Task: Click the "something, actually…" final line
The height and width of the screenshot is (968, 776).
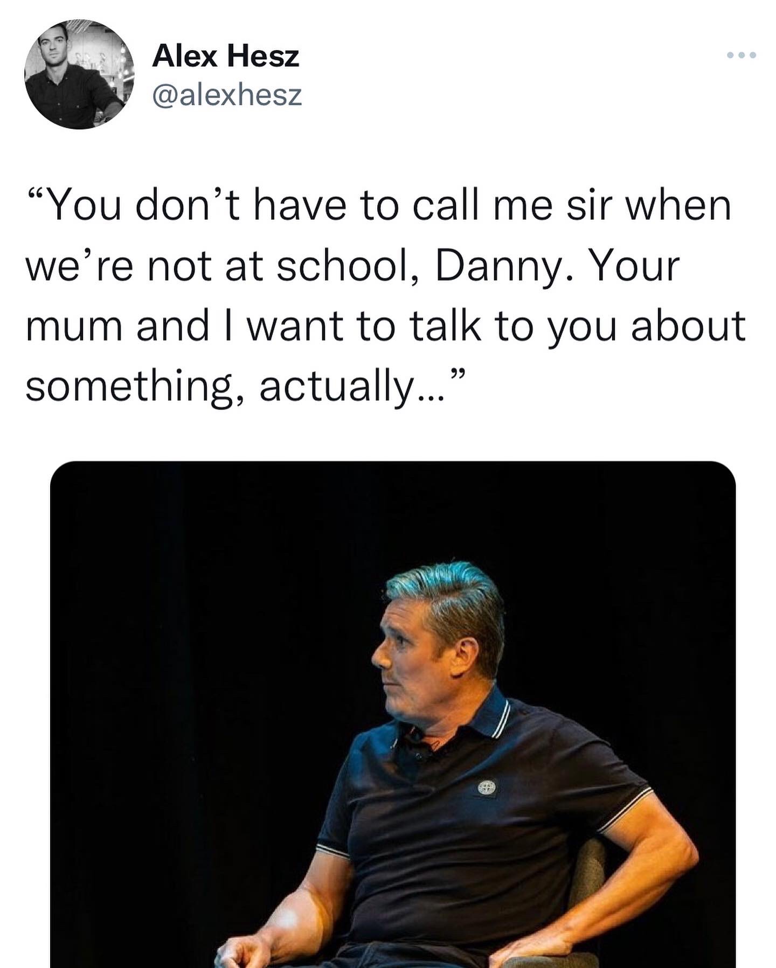Action: (245, 386)
